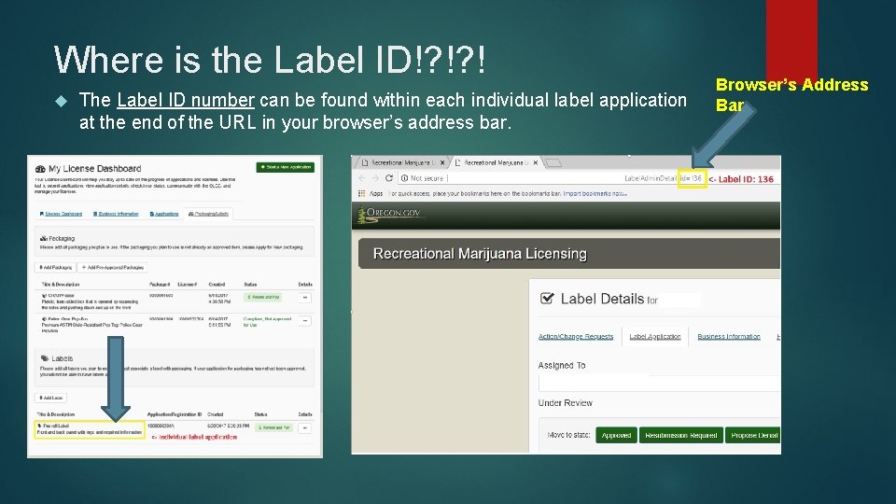Click the Label Details checkmark icon
Viewport: 896px width, 504px height.
547,299
